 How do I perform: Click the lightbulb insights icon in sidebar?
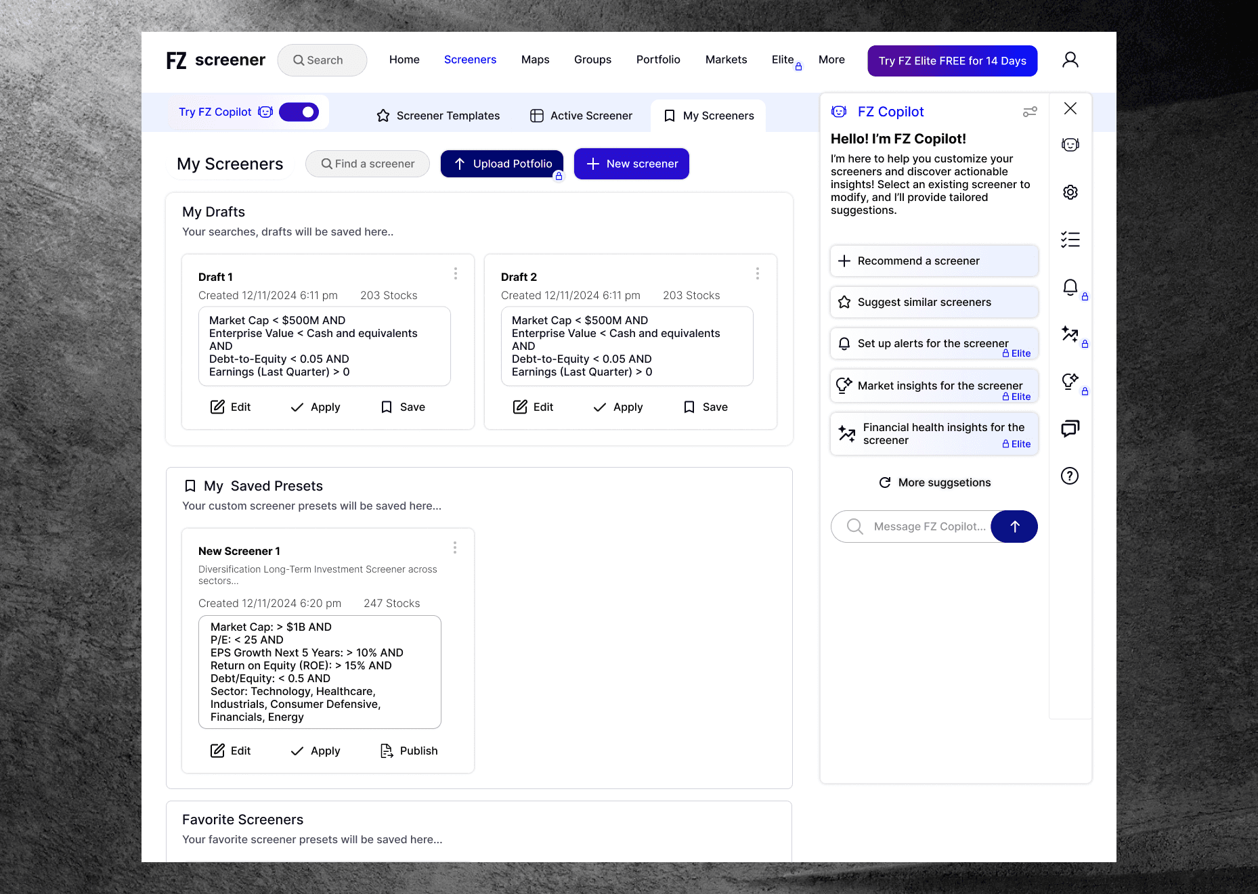pos(1070,381)
